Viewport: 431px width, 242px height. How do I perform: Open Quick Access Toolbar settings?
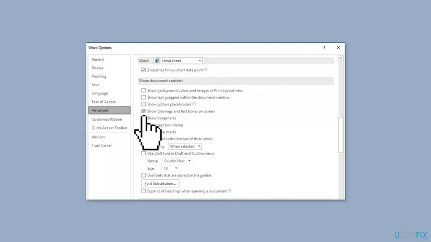(x=109, y=128)
